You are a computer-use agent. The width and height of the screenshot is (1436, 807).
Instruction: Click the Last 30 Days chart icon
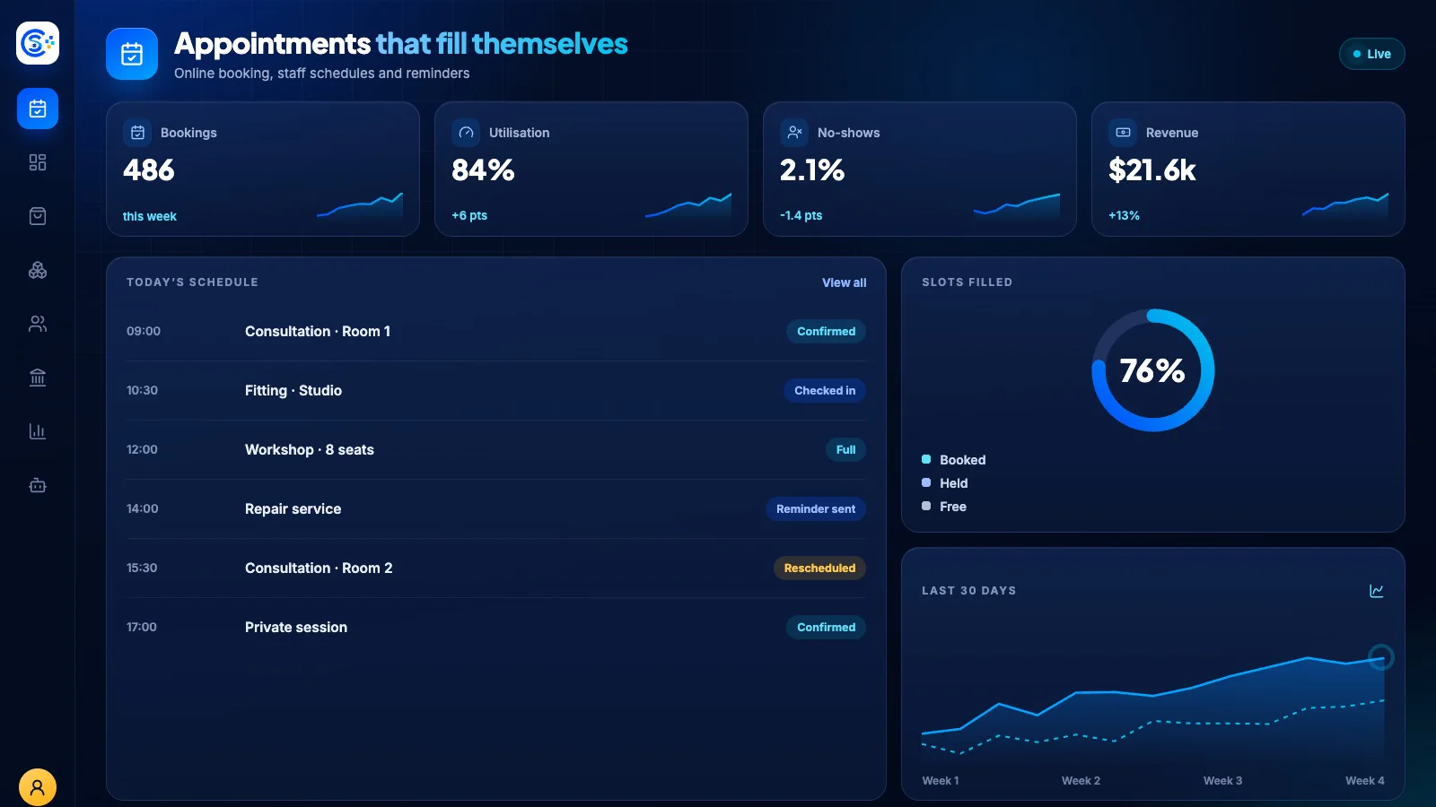point(1377,591)
